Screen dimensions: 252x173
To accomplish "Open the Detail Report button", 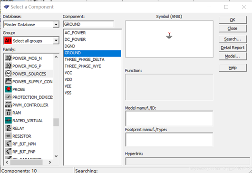I will tap(233, 48).
